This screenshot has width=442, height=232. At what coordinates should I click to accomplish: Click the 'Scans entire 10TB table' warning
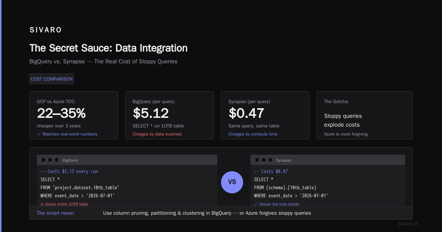[x=64, y=204]
